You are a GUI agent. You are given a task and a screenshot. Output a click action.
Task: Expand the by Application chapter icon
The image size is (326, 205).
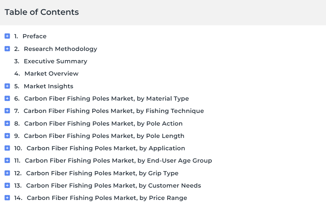7,148
